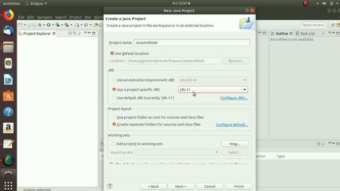Click the Debug gear toolbar icon
Screen dimensions: 340x191
tap(40, 25)
